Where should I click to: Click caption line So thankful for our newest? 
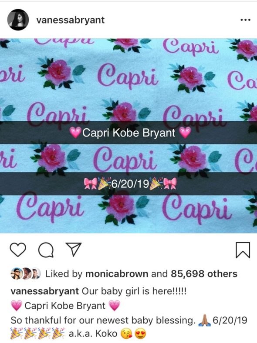(x=103, y=320)
